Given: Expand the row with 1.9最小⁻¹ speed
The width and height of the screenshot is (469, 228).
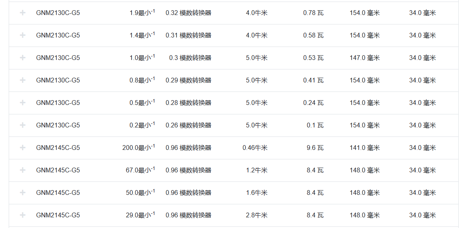Looking at the screenshot, I should click(23, 13).
